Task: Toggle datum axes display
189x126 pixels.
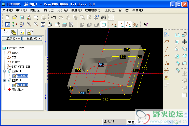Action: pos(121,24)
